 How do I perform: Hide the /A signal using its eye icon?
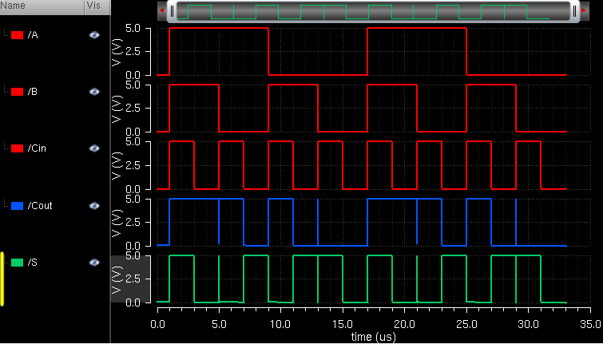(94, 35)
